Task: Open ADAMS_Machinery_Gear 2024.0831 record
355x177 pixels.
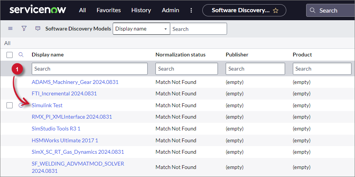Action: tap(75, 82)
